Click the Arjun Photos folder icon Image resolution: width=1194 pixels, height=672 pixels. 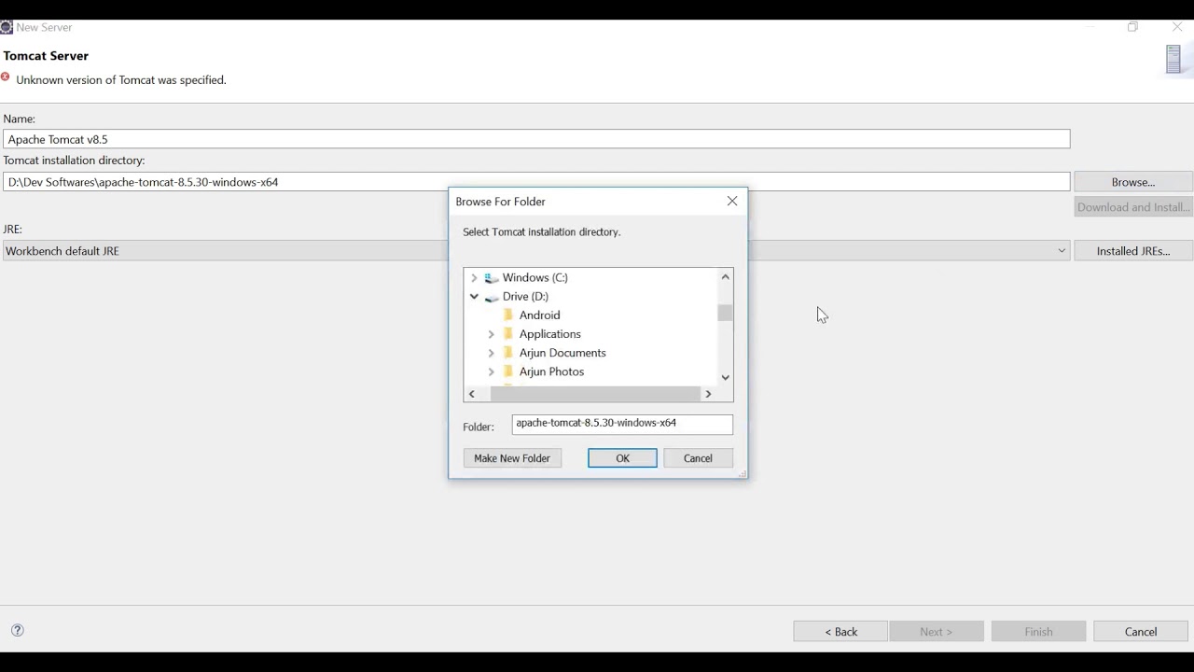click(x=508, y=371)
